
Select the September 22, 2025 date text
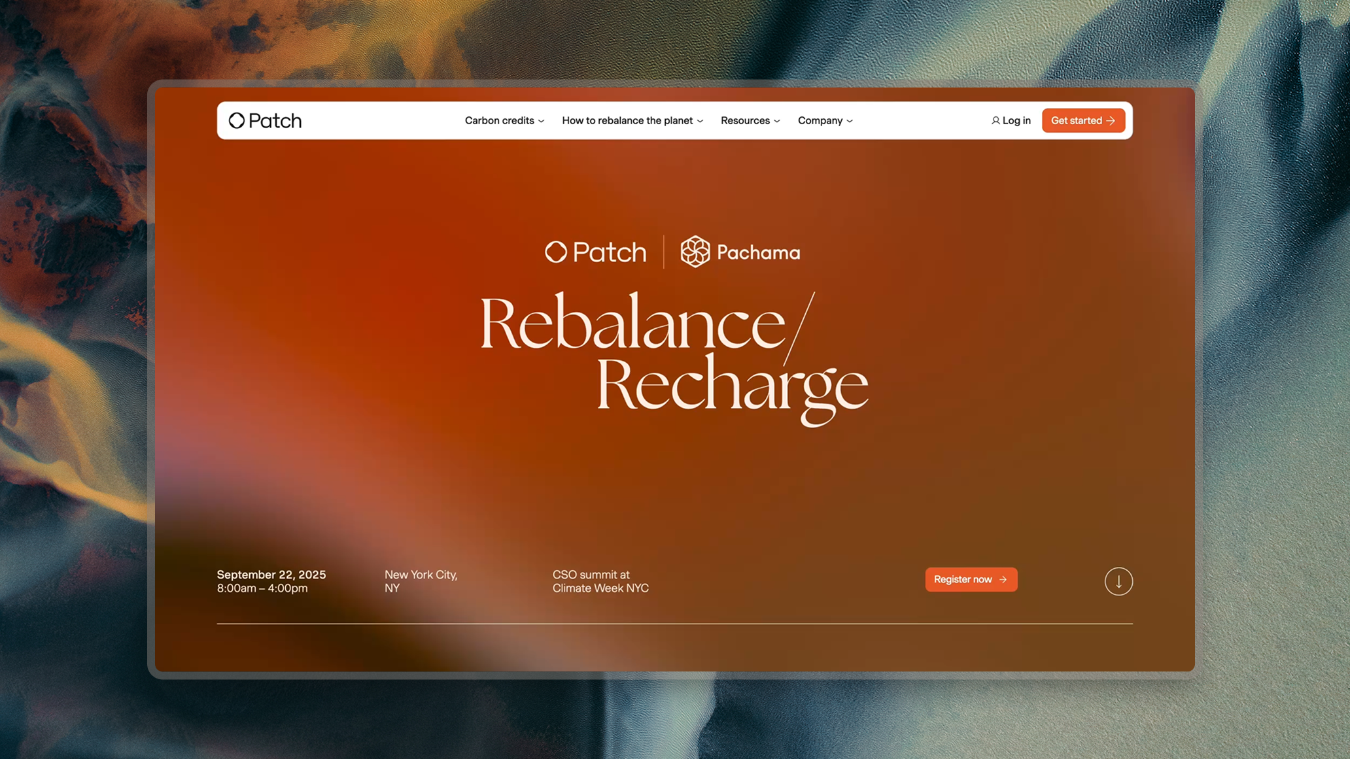pyautogui.click(x=271, y=575)
